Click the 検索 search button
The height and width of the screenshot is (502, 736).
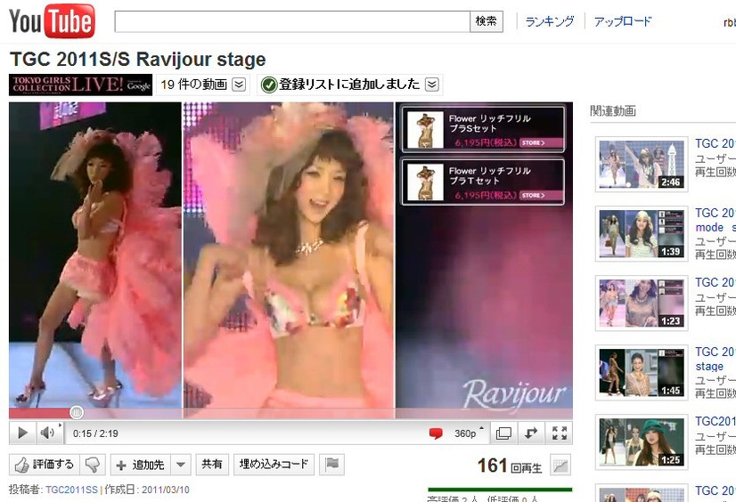[x=487, y=21]
